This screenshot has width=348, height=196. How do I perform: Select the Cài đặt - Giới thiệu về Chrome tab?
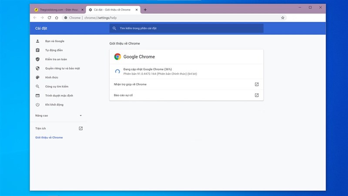click(x=113, y=10)
